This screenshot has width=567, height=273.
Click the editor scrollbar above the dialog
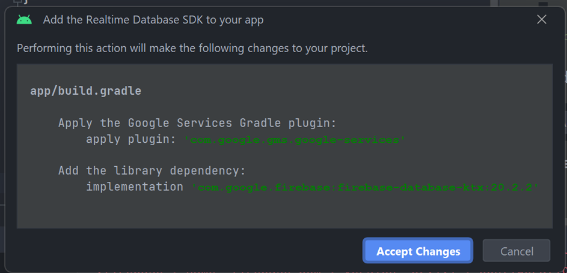(494, 3)
